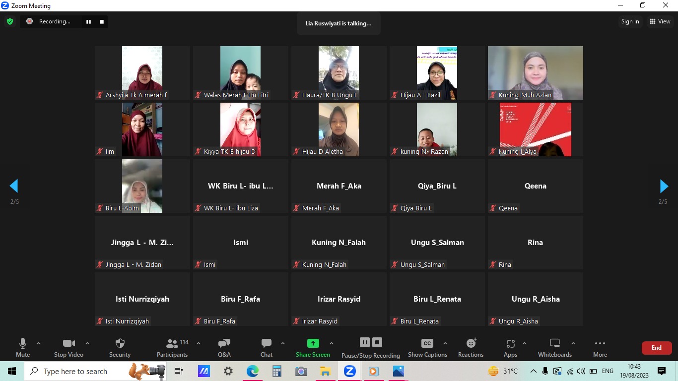Toggle Show Captions
Screen dimensions: 678x381
coord(427,347)
